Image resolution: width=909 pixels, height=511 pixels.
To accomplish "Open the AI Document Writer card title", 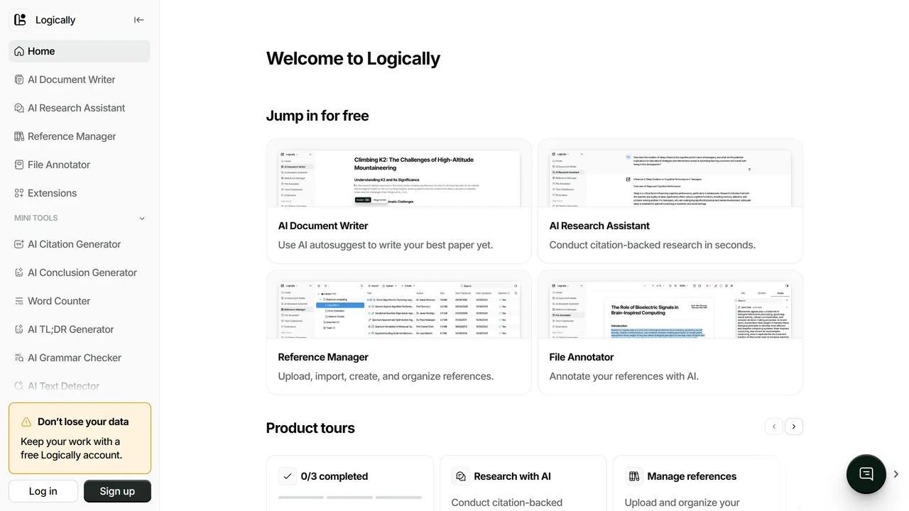I will [x=323, y=226].
